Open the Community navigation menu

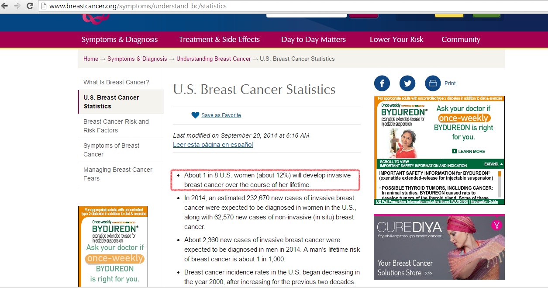tap(461, 39)
